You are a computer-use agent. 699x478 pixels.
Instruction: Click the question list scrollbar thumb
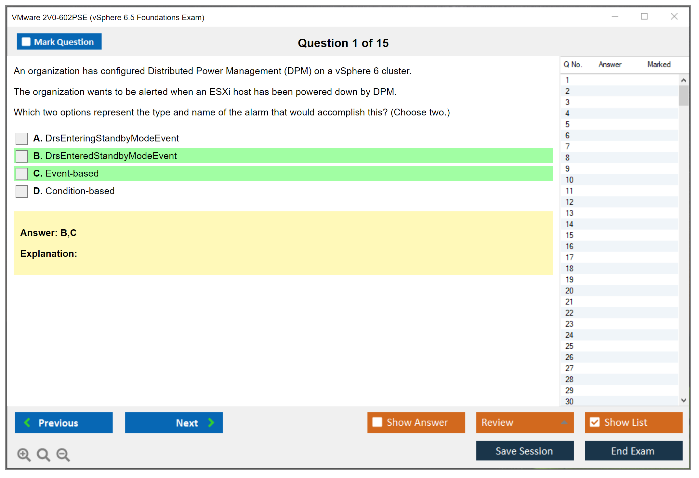pyautogui.click(x=683, y=95)
